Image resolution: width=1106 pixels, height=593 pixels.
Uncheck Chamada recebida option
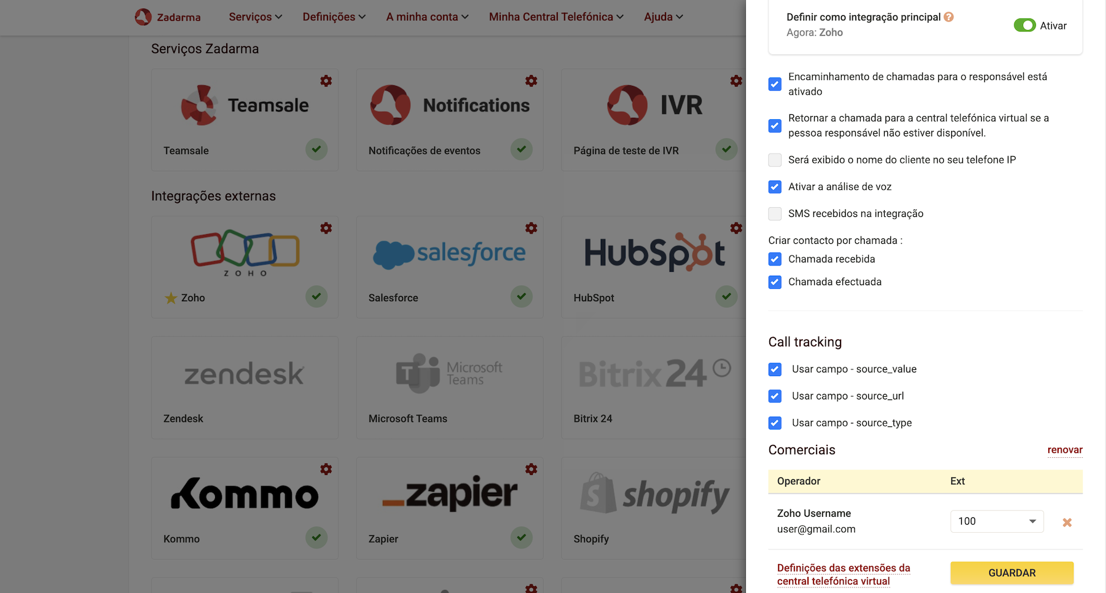point(775,259)
